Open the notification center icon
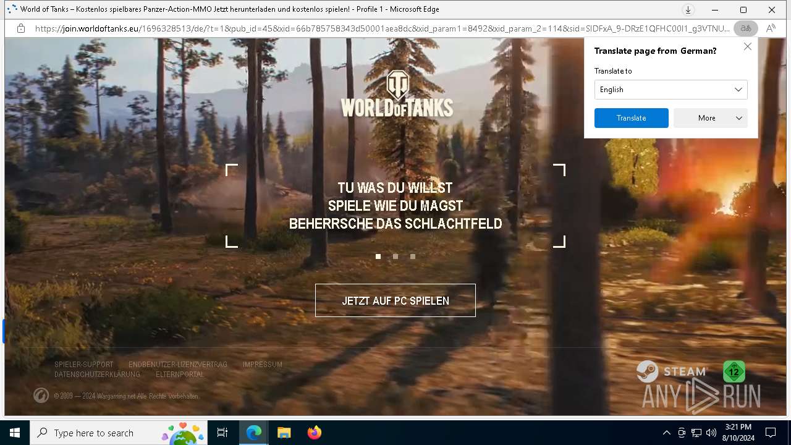791x445 pixels. click(771, 433)
